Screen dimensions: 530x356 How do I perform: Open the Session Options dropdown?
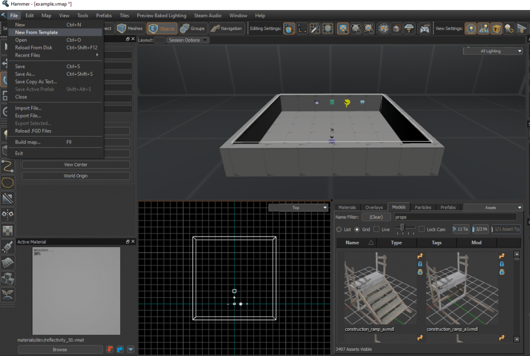point(188,41)
